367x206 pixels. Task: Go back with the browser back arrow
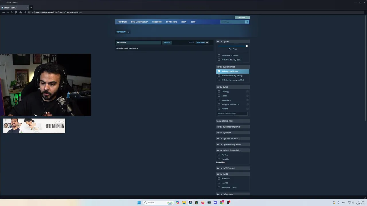tap(3, 12)
